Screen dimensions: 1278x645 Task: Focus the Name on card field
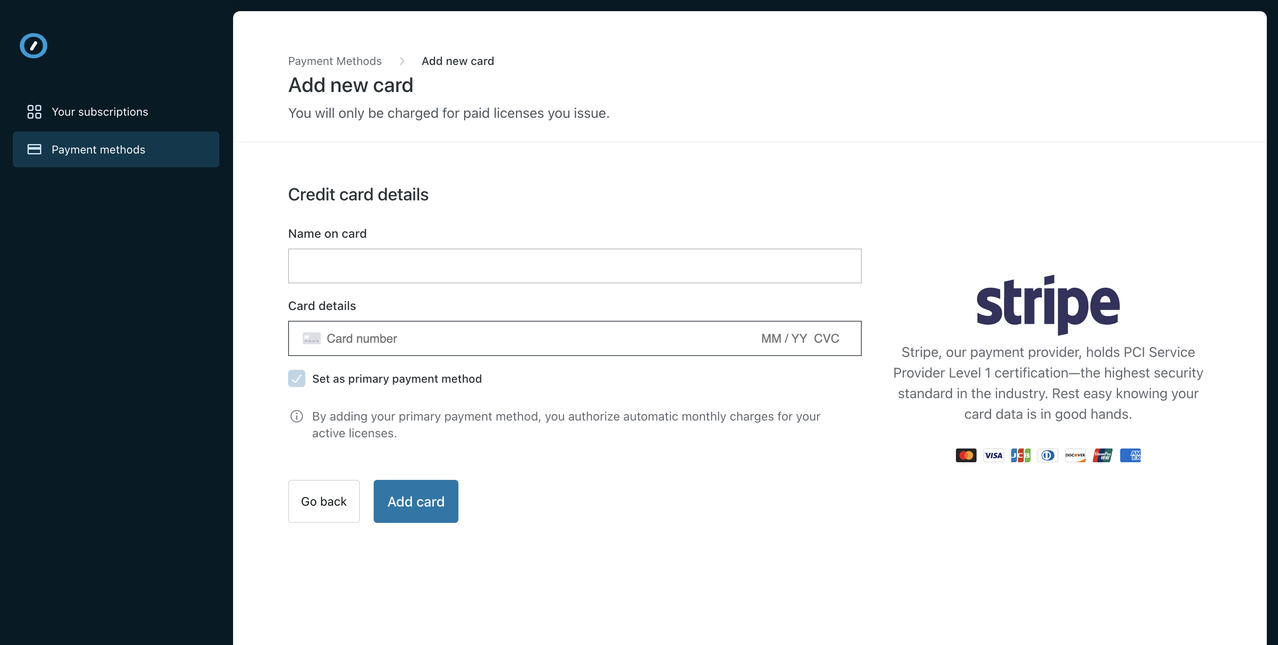click(x=574, y=266)
